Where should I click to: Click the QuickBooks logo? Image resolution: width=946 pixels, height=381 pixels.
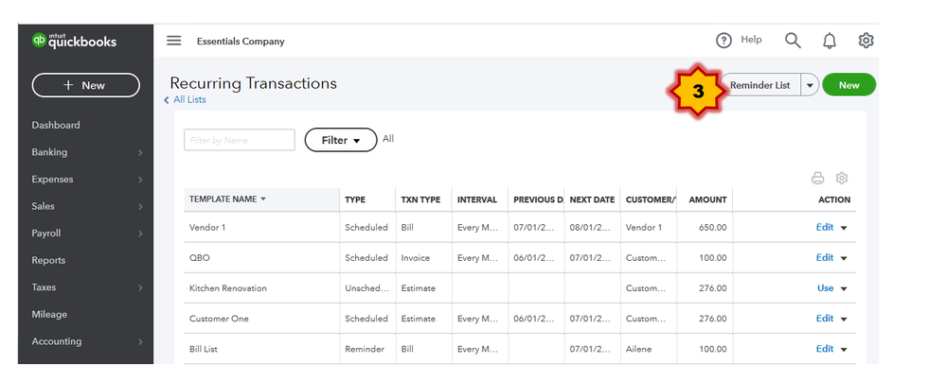[72, 41]
